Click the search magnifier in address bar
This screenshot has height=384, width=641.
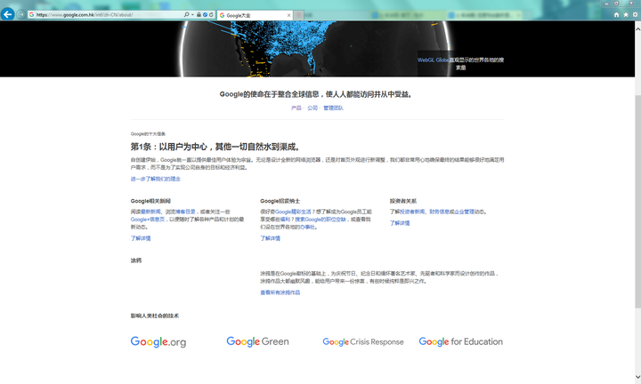186,15
